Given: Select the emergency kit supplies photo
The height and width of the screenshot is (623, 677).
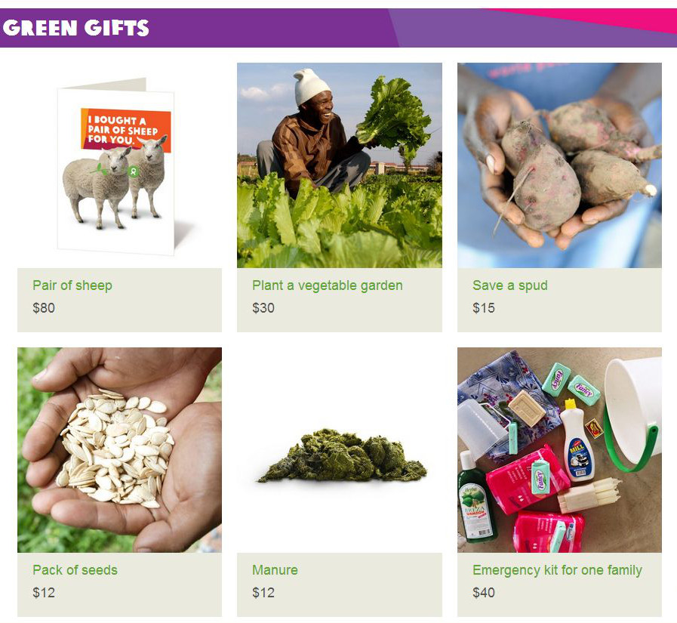Looking at the screenshot, I should [x=559, y=450].
